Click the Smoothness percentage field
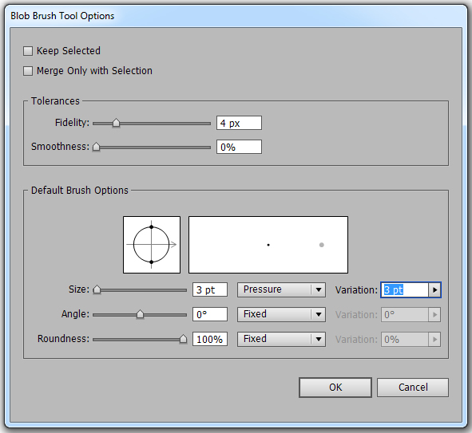 (239, 147)
